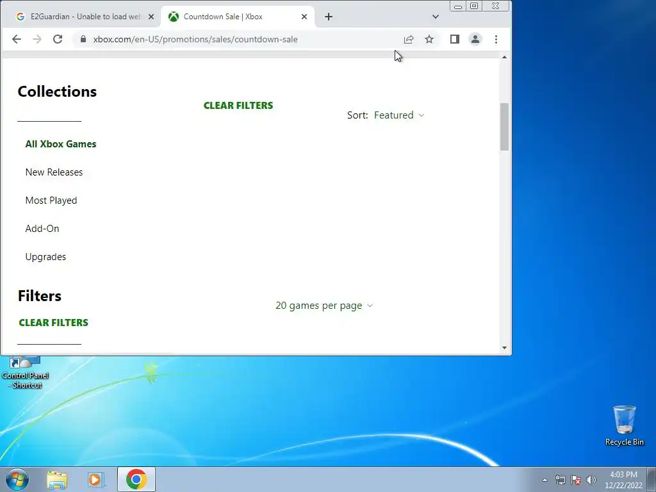Viewport: 656px width, 492px height.
Task: Bookmark this tab with the star icon
Action: [x=429, y=39]
